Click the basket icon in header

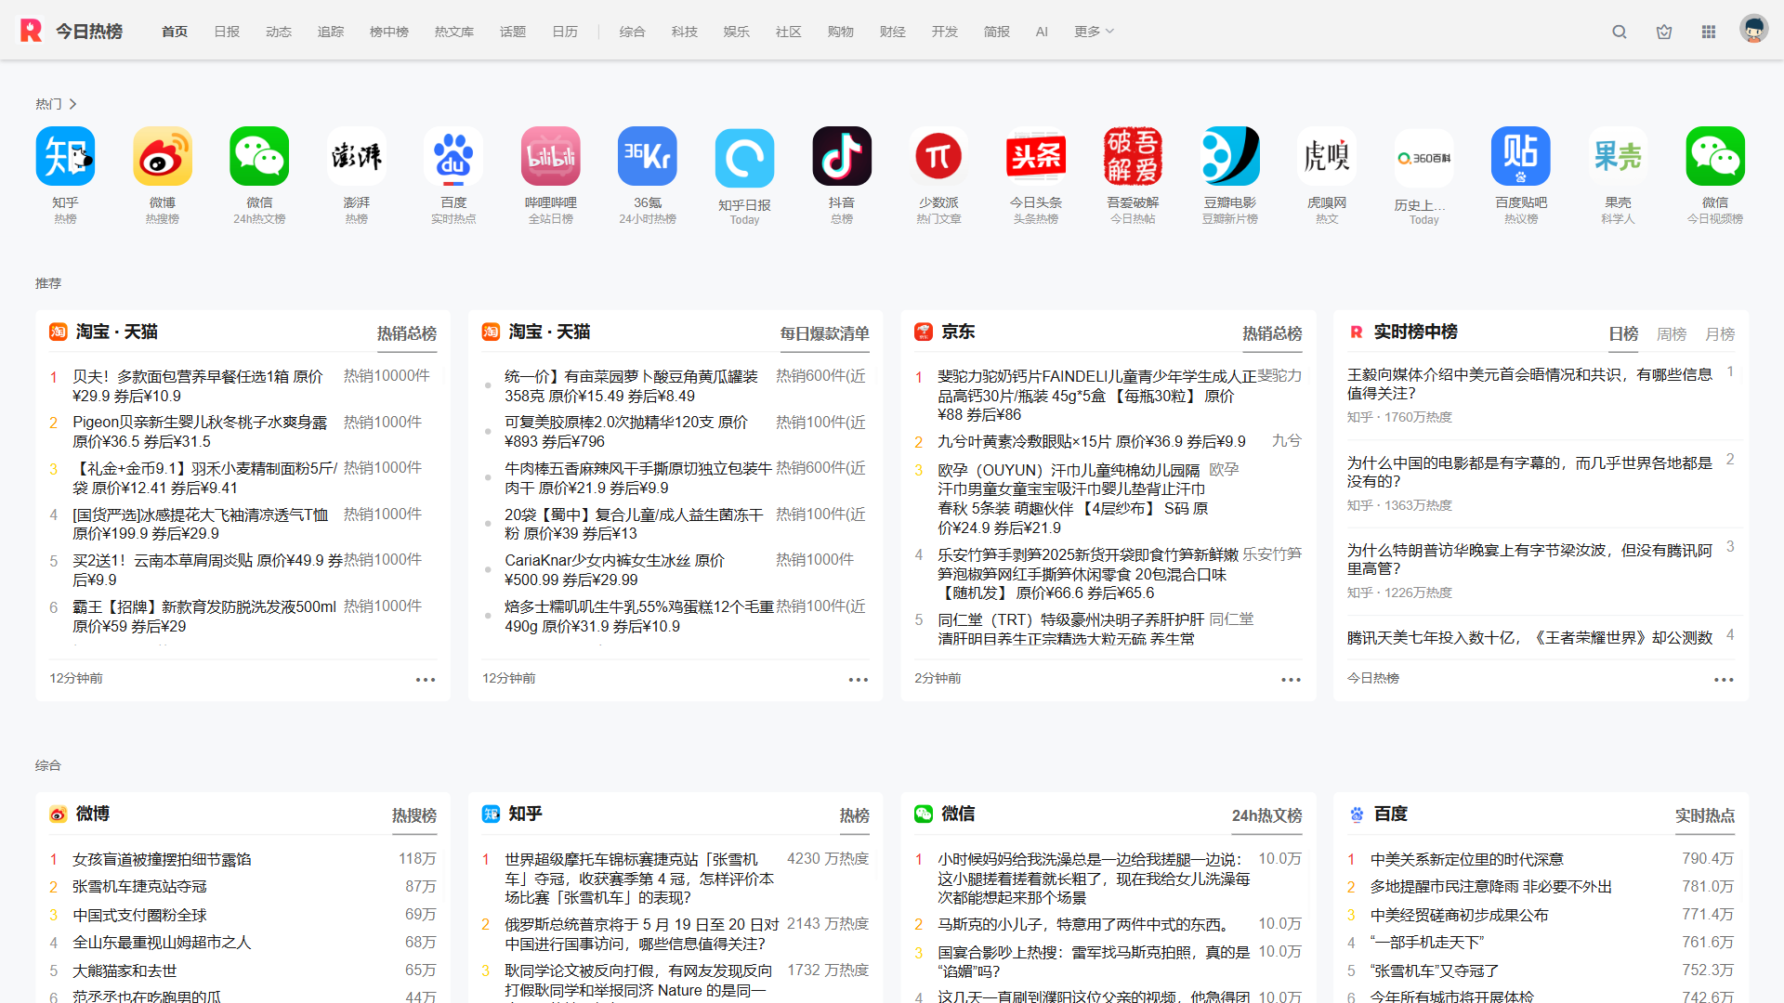(x=1664, y=32)
